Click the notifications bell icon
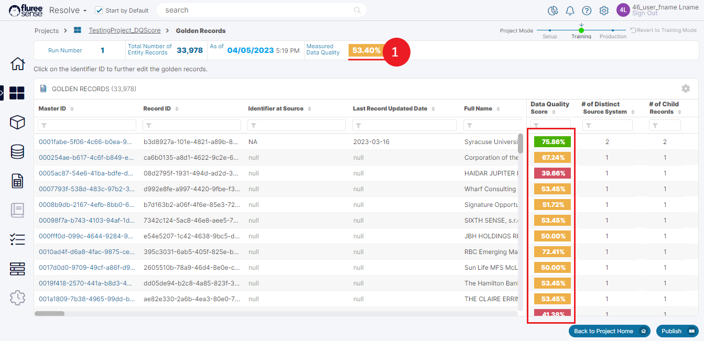The height and width of the screenshot is (341, 704). (570, 10)
